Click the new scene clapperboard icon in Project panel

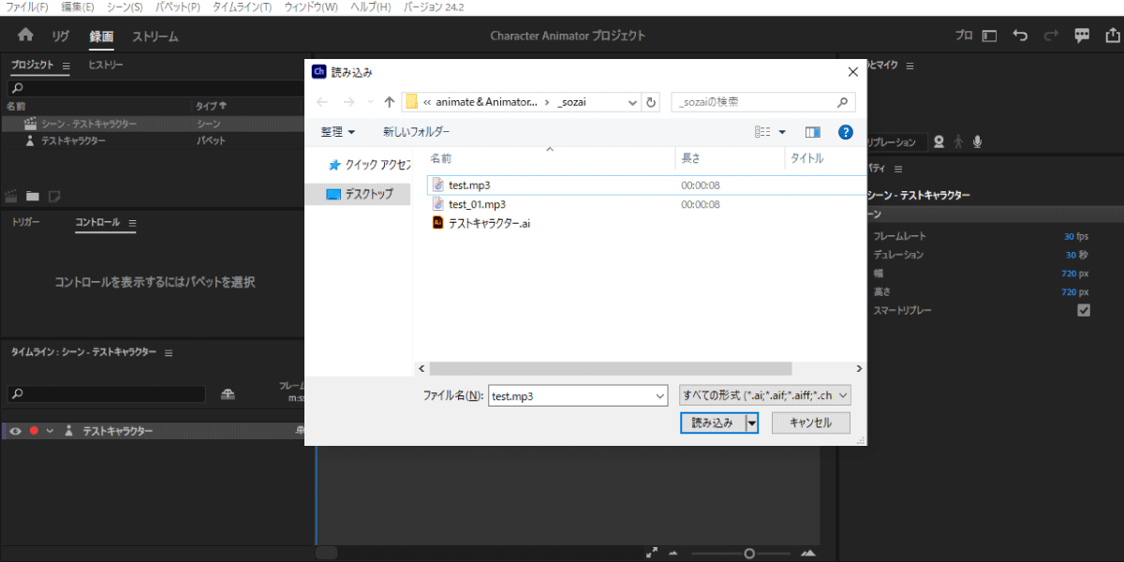(12, 196)
